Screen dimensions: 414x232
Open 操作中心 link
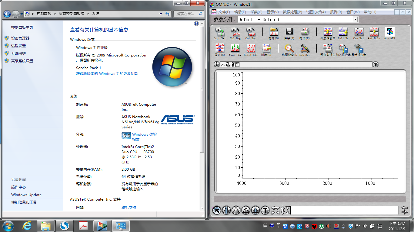18,187
